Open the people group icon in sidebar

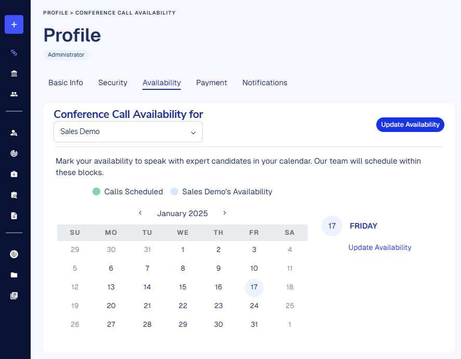(14, 94)
